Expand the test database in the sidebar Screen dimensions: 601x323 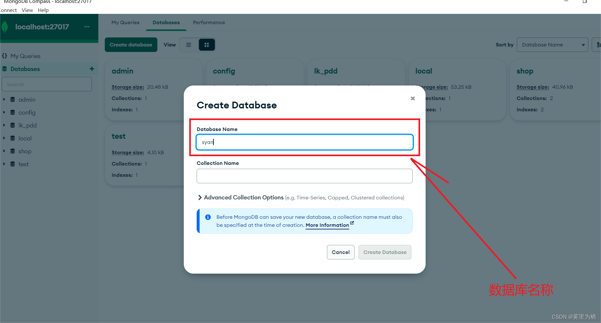(4, 164)
